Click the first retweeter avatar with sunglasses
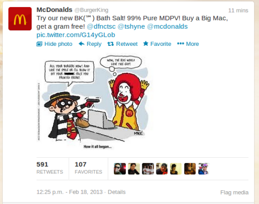Viewport: 259px width, 204px height. click(120, 169)
